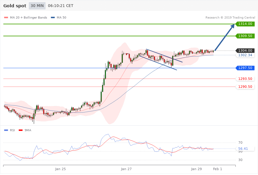This screenshot has height=175, width=258.
Task: Click the RSI 70 level label
Action: click(x=240, y=142)
